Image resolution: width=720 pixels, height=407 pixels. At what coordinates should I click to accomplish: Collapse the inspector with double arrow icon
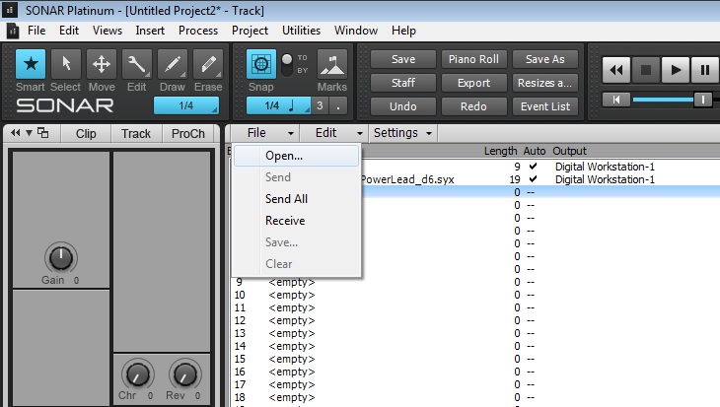point(15,133)
